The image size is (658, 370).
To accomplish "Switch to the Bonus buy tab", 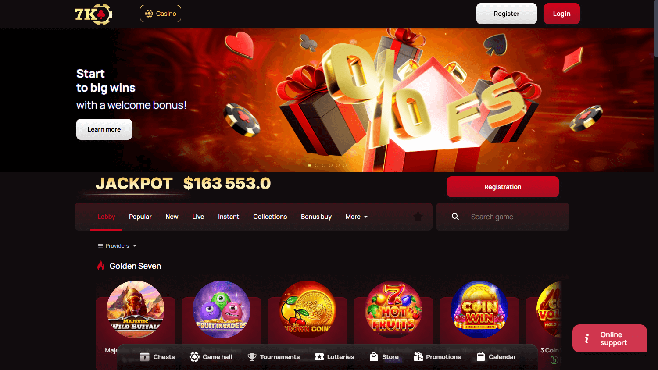I will pos(316,217).
